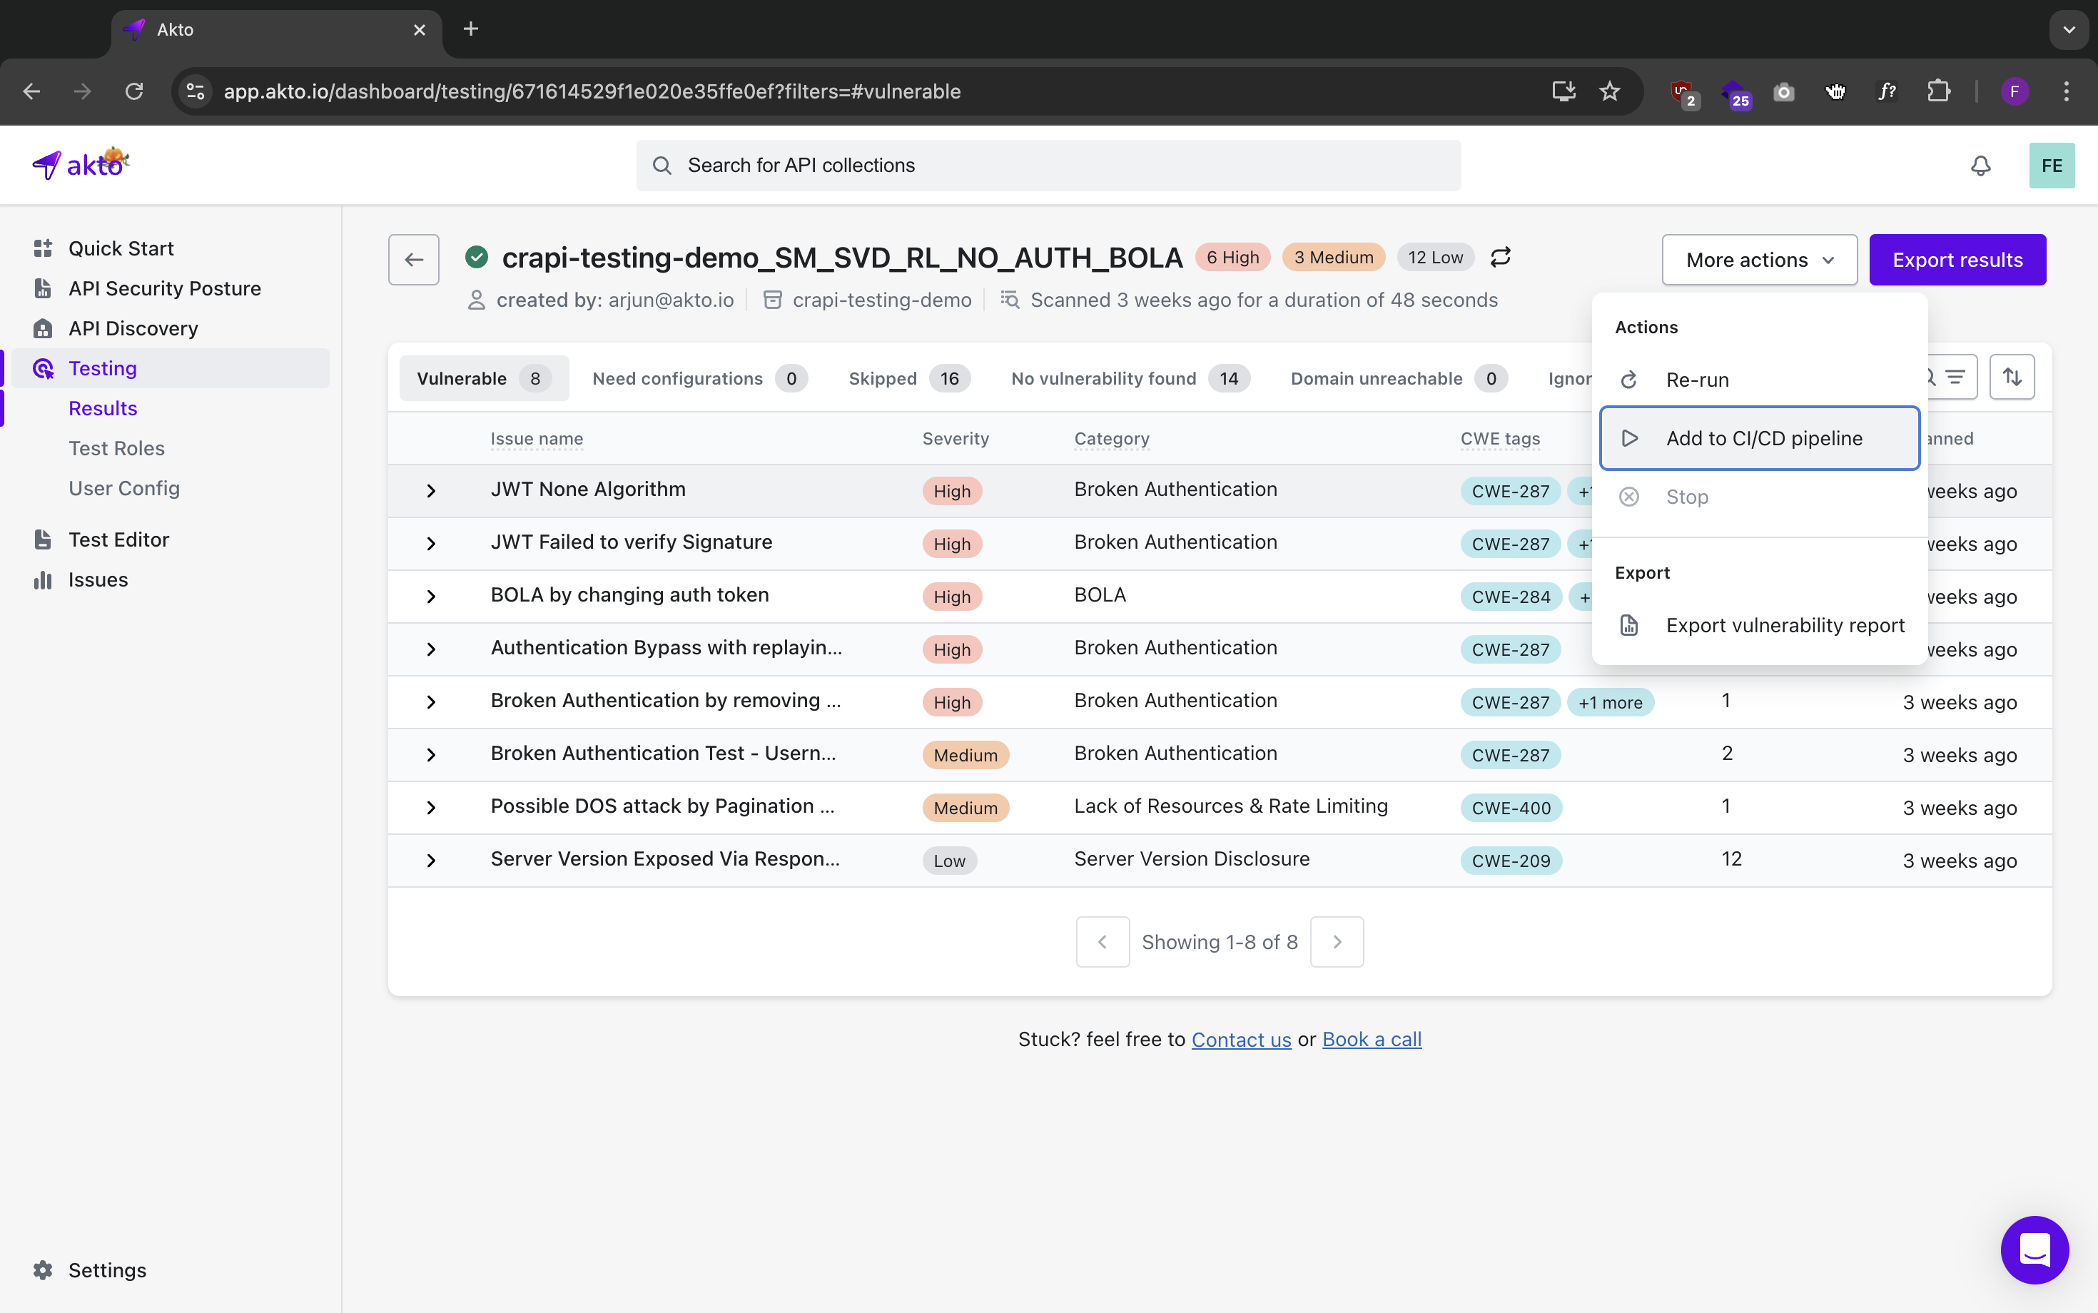
Task: Click the notification bell icon
Action: click(x=1980, y=165)
